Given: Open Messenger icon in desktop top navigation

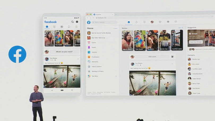Looking at the screenshot, I should (176, 22).
